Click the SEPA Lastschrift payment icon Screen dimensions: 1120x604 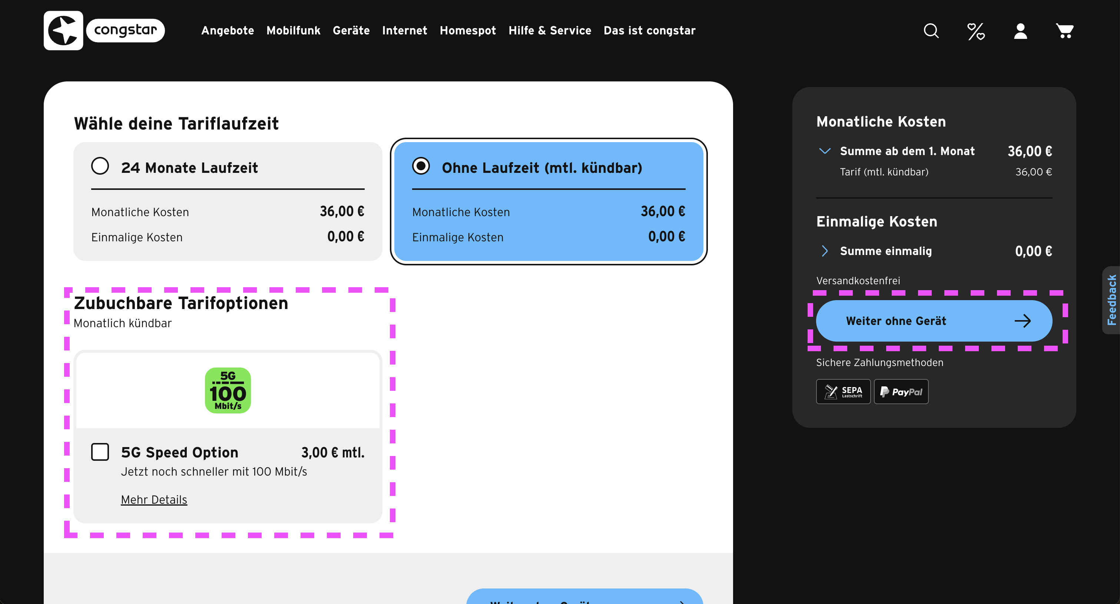coord(843,392)
